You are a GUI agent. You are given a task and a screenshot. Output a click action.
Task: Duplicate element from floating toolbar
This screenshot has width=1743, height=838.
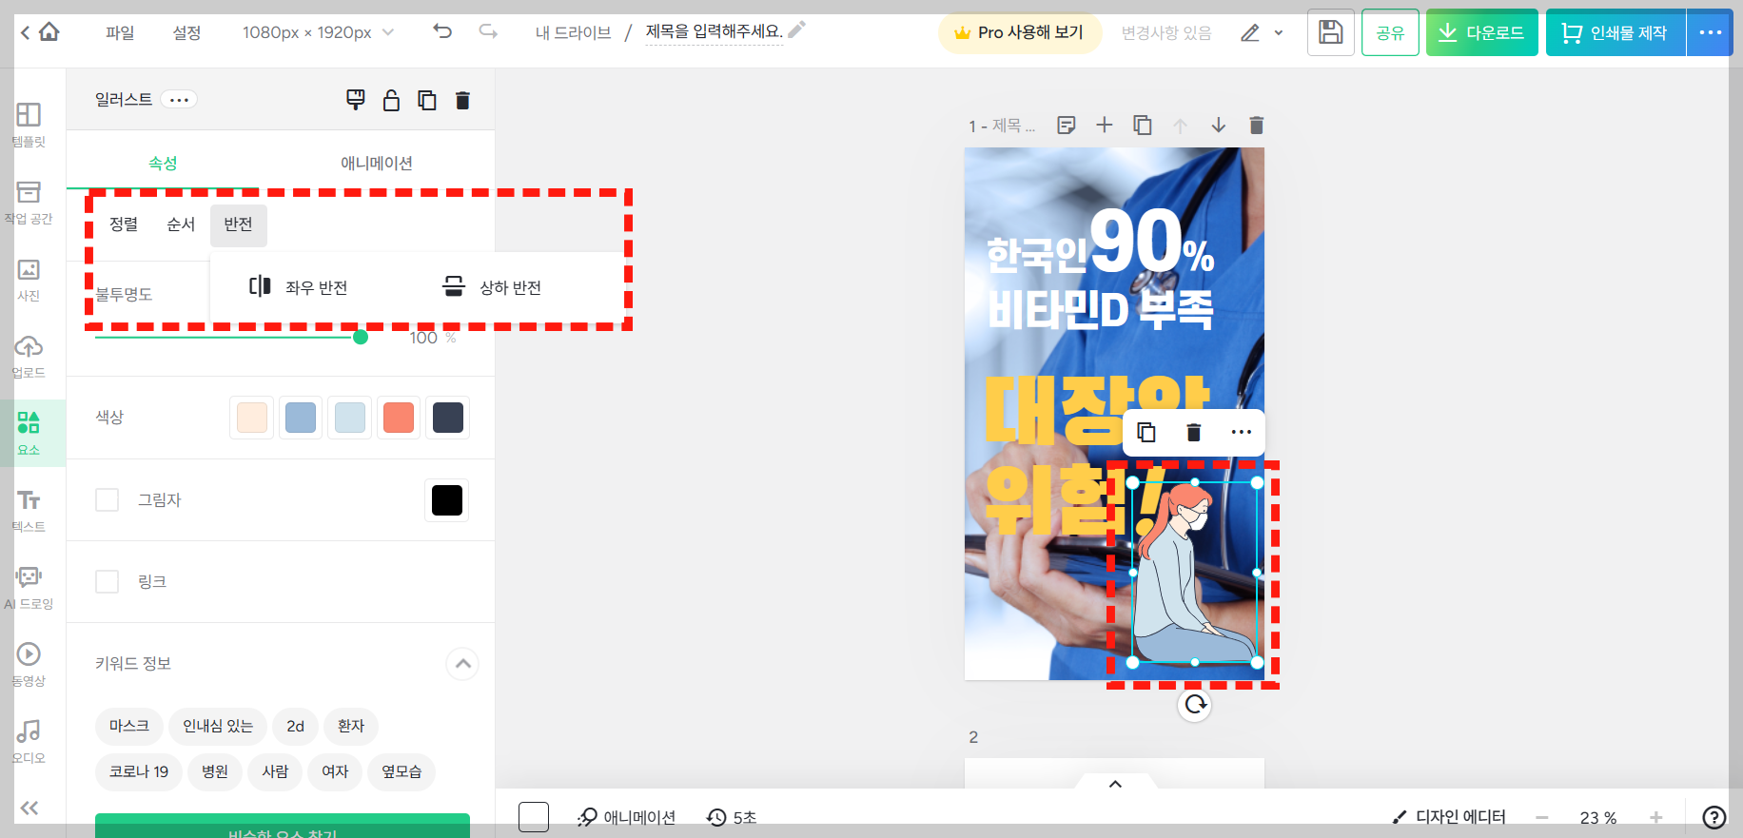tap(1146, 432)
